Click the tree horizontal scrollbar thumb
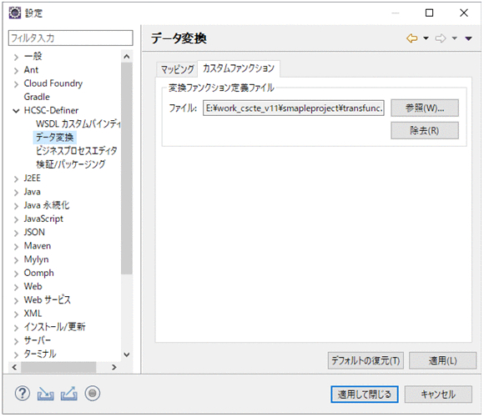Screen dimensions: 484x417 coord(58,367)
